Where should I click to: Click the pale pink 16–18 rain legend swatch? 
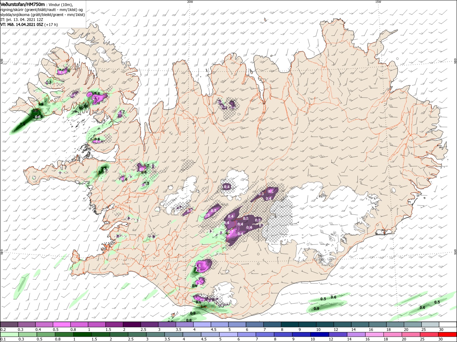click(374, 335)
